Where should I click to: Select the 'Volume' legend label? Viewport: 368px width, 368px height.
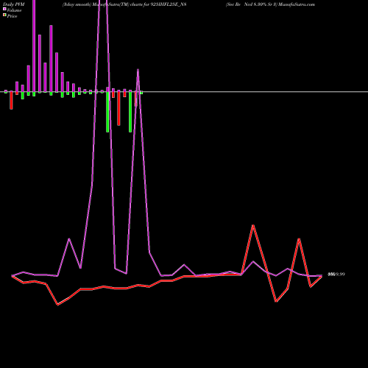[x=14, y=10]
